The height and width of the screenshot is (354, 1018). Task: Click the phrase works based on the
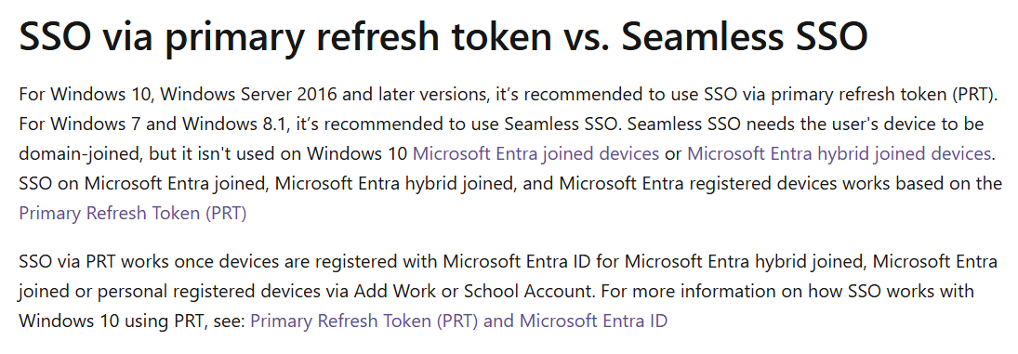[922, 183]
